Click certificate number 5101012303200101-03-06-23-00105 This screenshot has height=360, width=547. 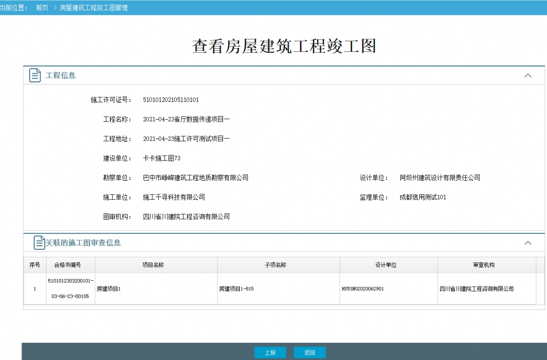(71, 289)
